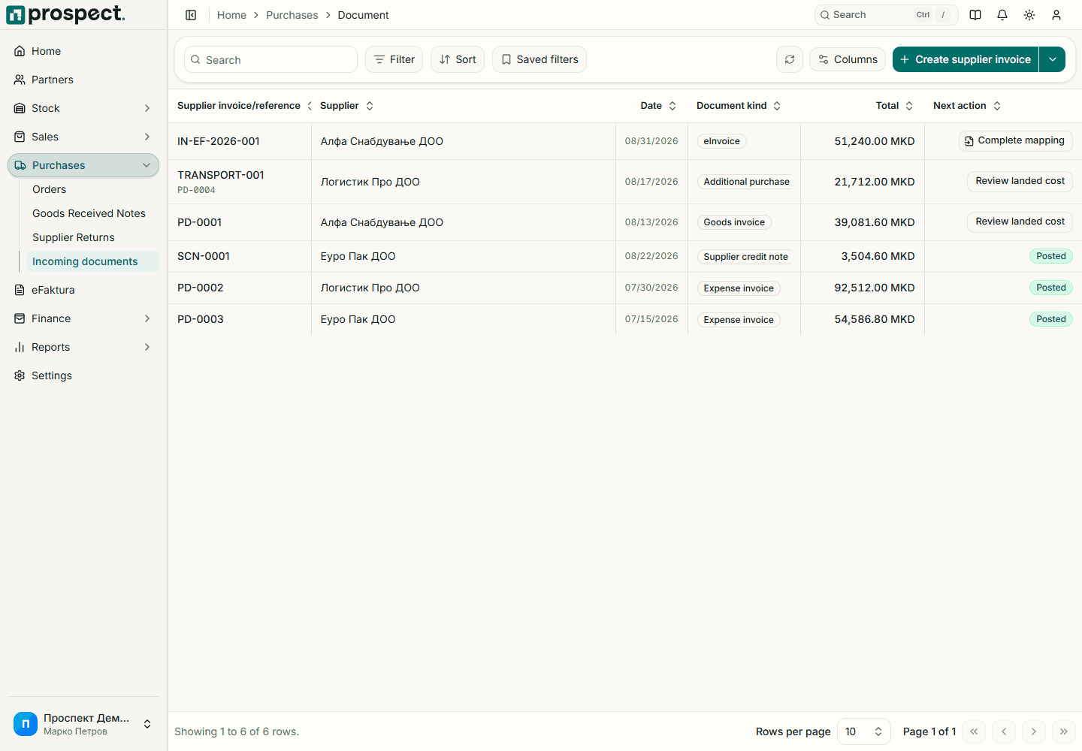Switch theme with the sun icon
The width and height of the screenshot is (1082, 751).
pos(1029,15)
